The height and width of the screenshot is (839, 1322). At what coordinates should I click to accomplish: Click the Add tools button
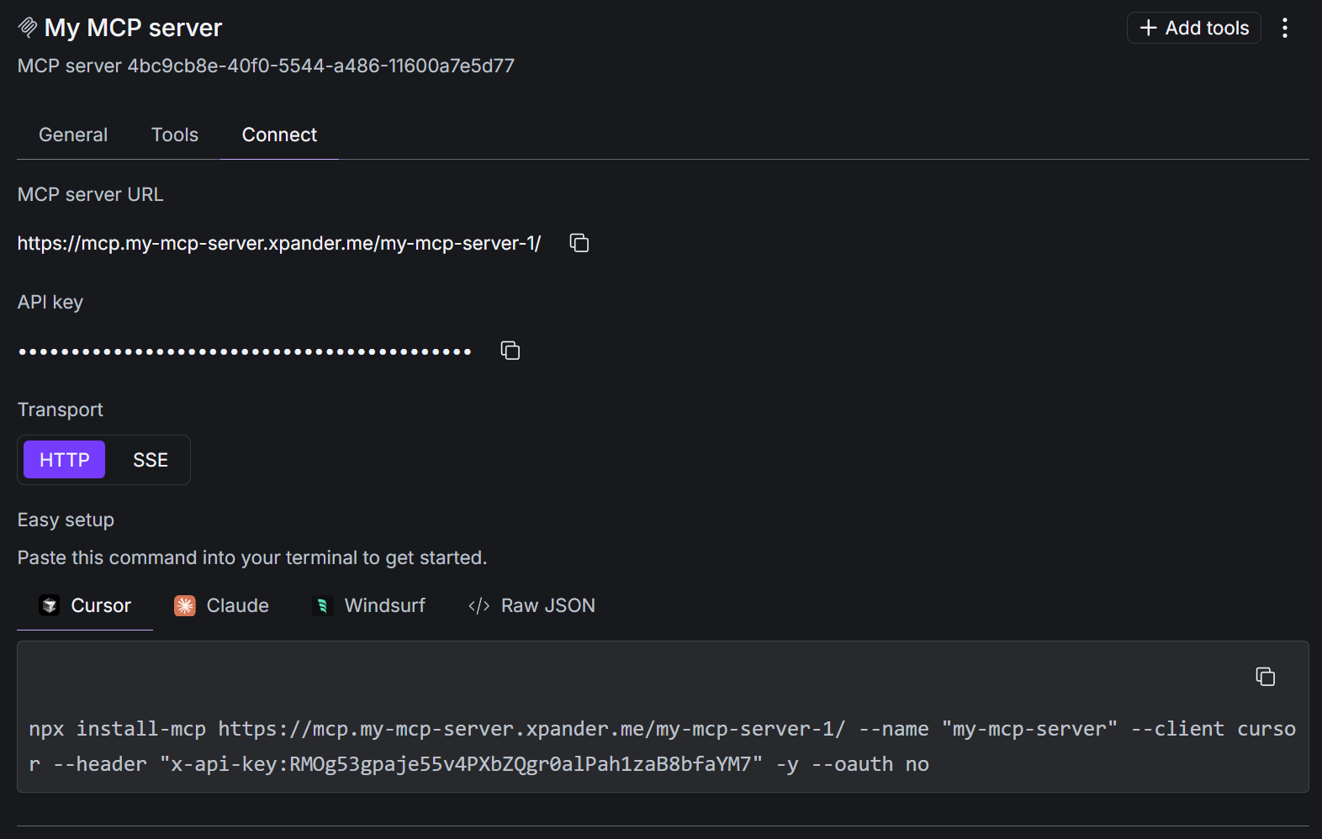[1193, 28]
